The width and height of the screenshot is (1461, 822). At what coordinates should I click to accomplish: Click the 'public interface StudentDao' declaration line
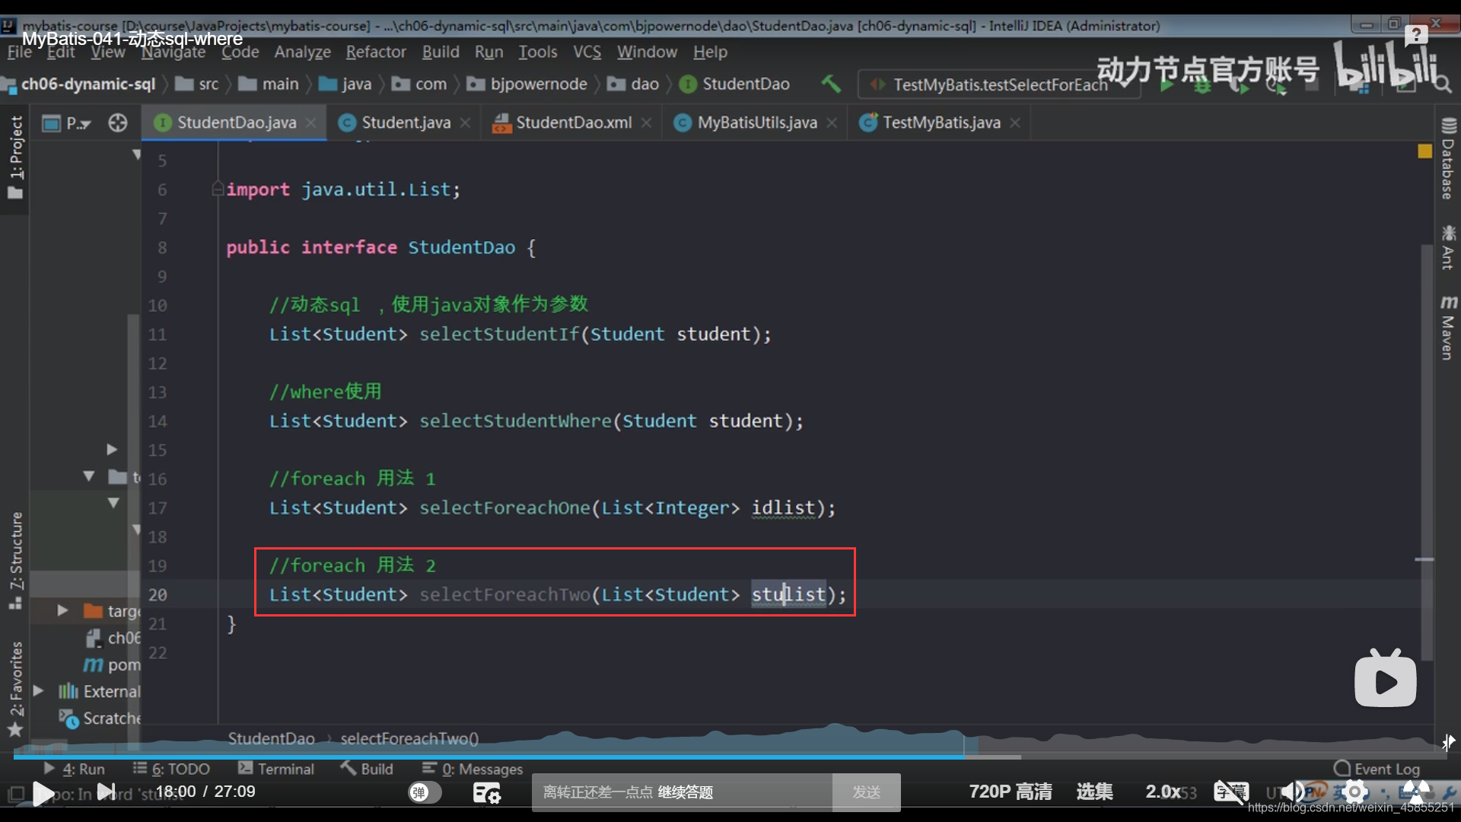[x=380, y=247]
